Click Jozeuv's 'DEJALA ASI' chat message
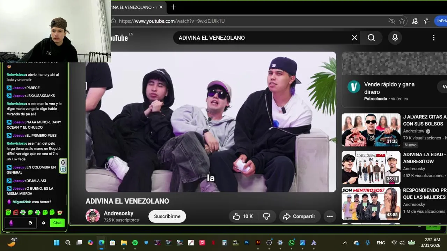 click(x=26, y=181)
